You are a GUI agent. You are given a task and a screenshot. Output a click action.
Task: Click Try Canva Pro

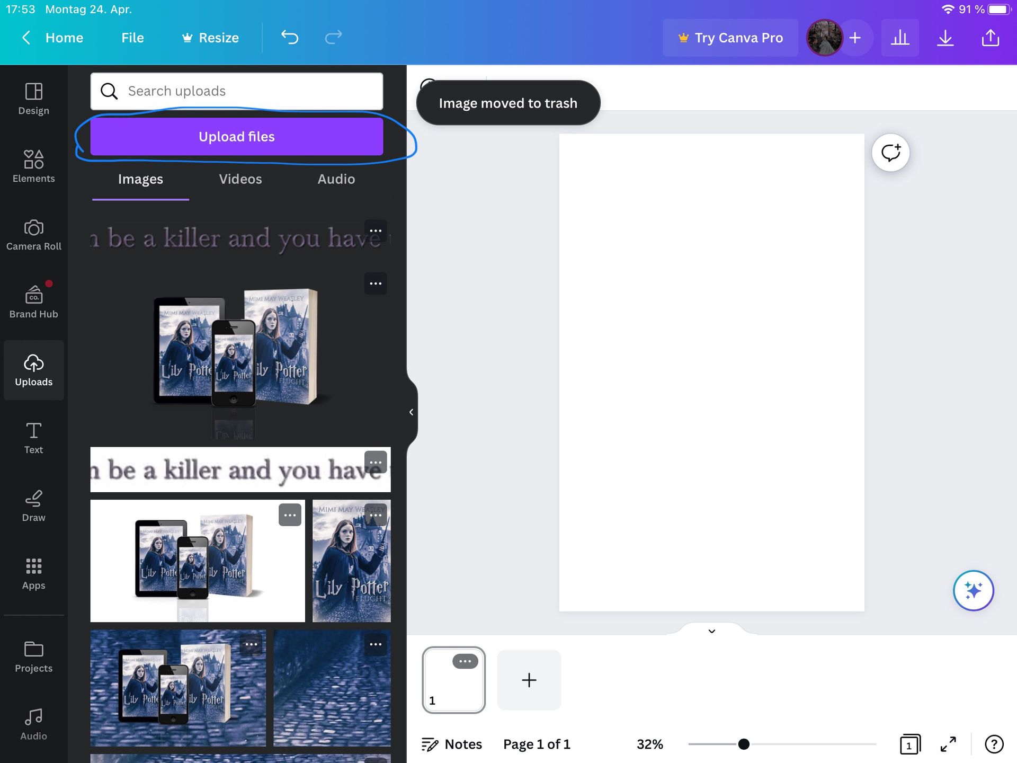pos(730,38)
